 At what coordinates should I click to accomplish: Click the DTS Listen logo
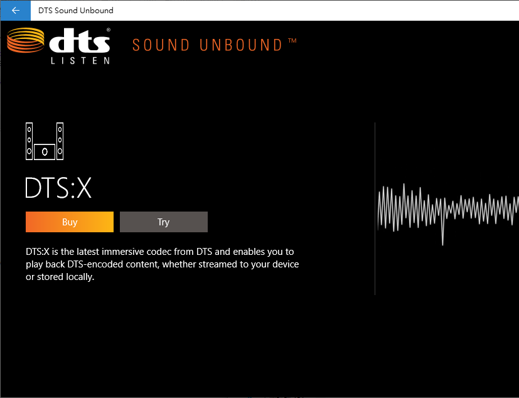pyautogui.click(x=58, y=46)
